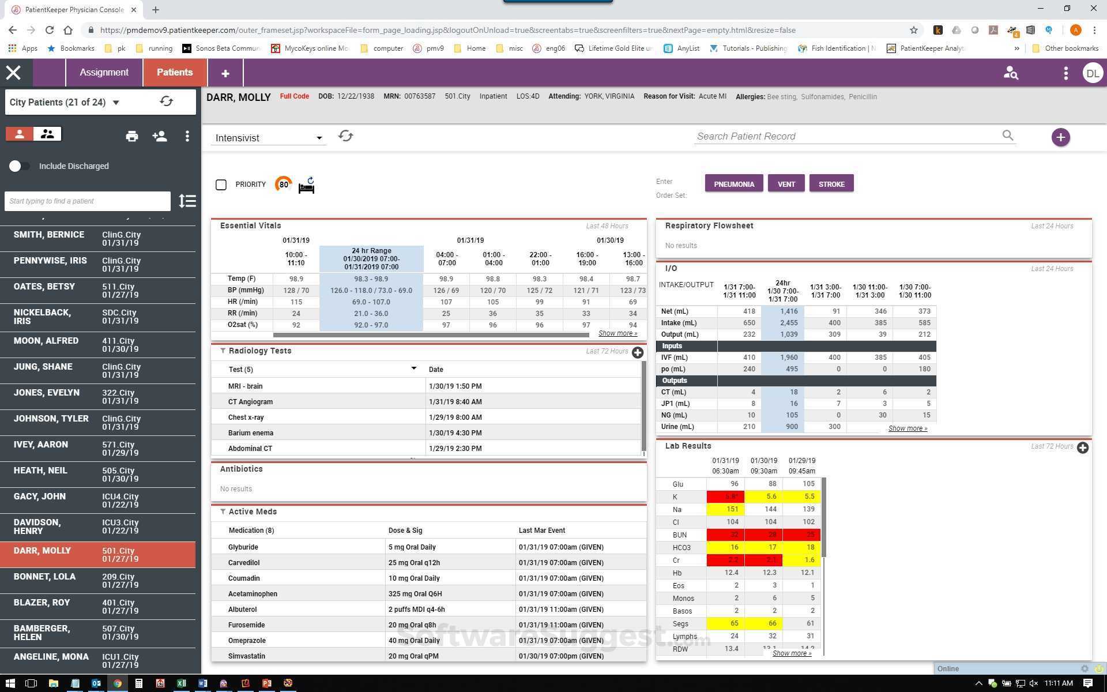The height and width of the screenshot is (692, 1107).
Task: Check the PRIORITY checkbox
Action: point(221,185)
